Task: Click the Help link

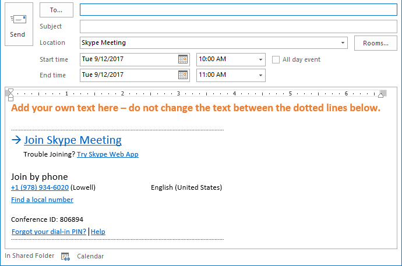Action: pyautogui.click(x=98, y=232)
